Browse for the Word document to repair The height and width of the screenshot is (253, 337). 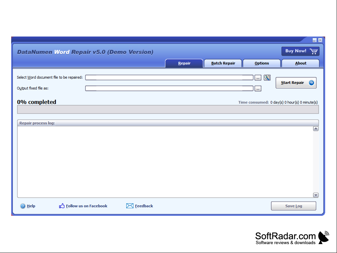pos(258,78)
